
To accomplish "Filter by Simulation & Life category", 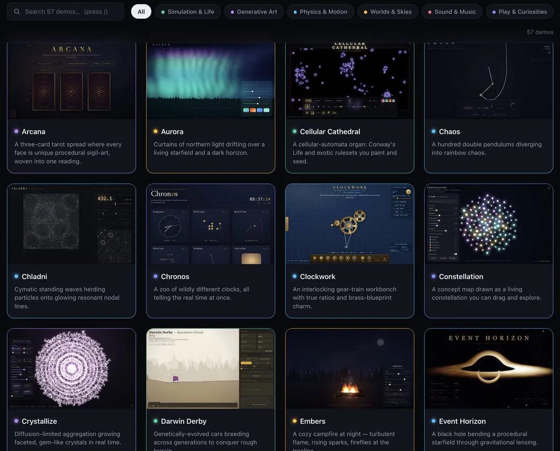I will [188, 12].
